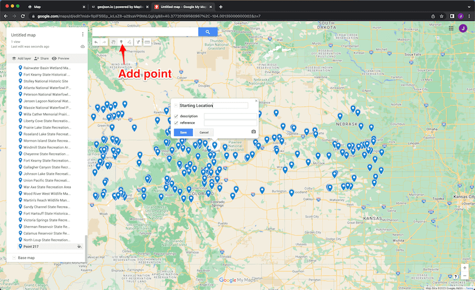Close the geojson.io browser tab
Screen dimensions: 475x290
pos(147,7)
